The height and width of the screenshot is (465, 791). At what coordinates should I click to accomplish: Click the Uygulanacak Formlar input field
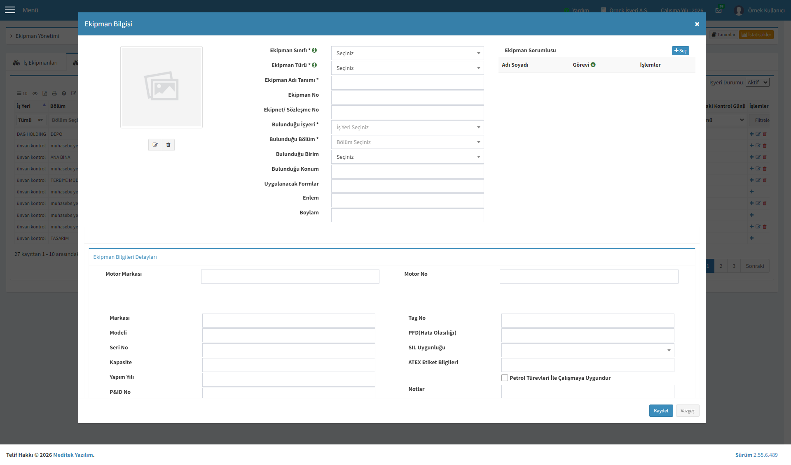coord(407,186)
